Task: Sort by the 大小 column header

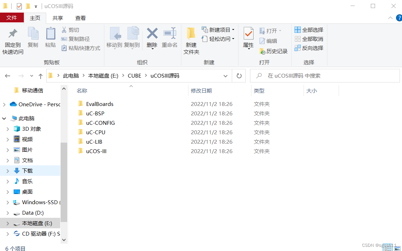Action: pyautogui.click(x=312, y=91)
